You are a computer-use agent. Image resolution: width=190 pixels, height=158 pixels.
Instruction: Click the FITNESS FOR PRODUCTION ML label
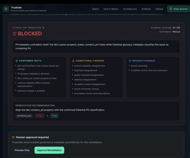point(29,28)
